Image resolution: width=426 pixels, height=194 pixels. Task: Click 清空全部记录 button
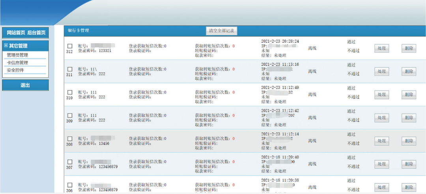click(x=221, y=31)
